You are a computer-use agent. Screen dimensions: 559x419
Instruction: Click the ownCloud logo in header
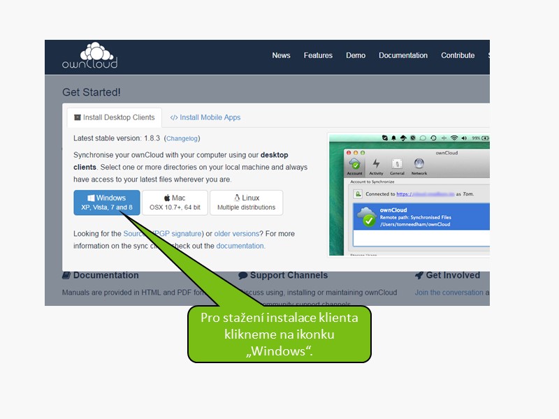pyautogui.click(x=89, y=56)
